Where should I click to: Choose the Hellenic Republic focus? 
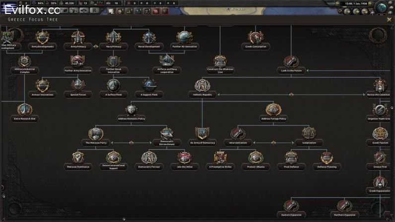tap(202, 86)
